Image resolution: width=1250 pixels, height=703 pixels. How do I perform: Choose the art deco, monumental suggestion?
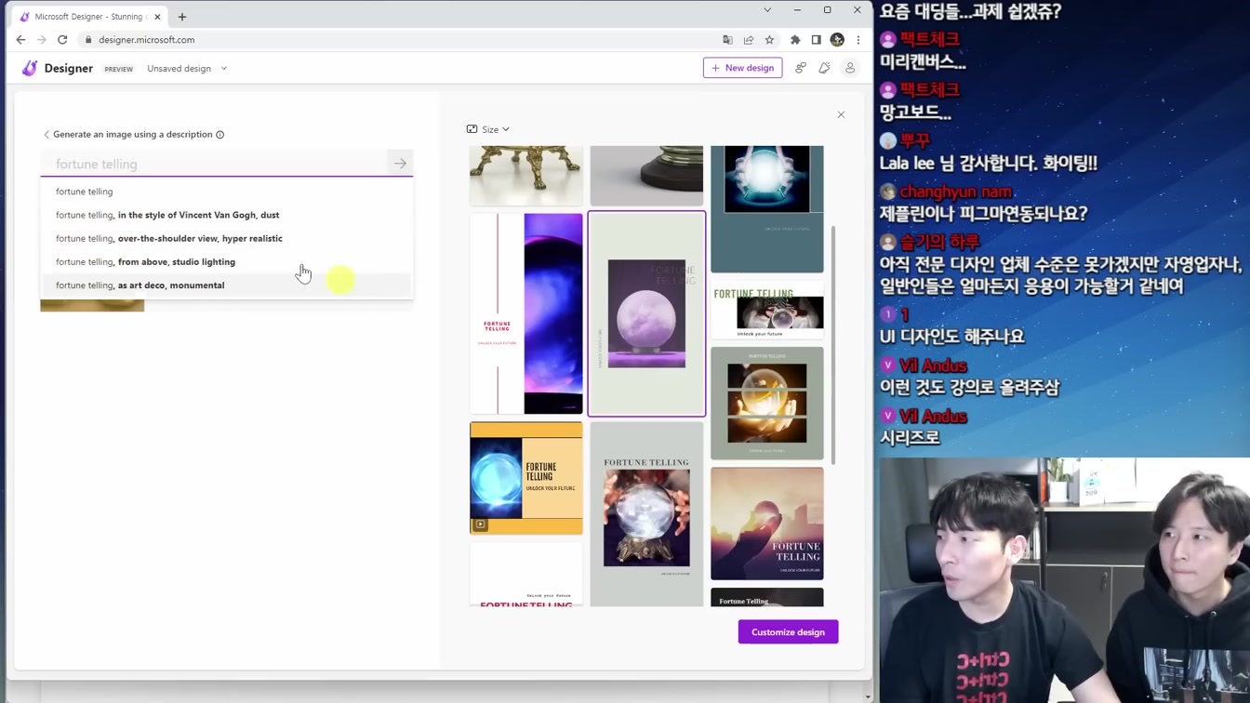[x=226, y=285]
